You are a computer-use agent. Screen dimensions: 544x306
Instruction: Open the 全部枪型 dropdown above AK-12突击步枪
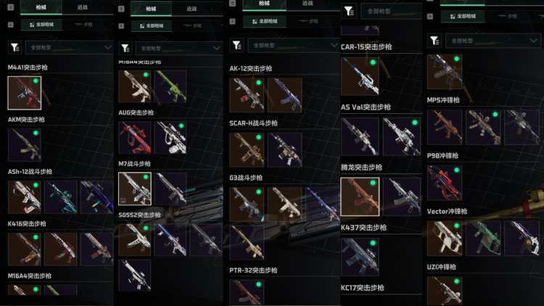[x=294, y=46]
